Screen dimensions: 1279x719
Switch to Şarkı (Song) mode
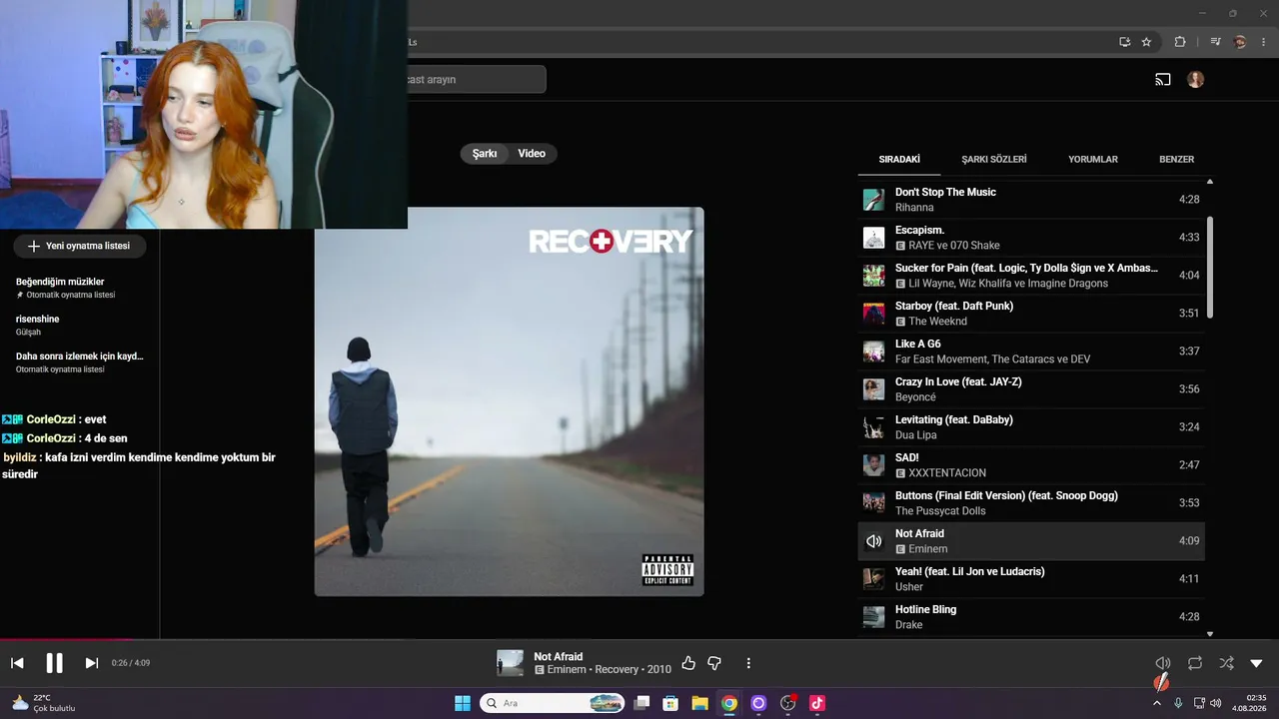(x=485, y=154)
